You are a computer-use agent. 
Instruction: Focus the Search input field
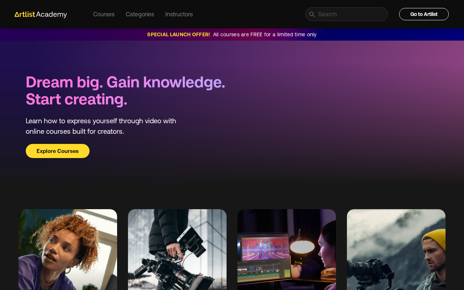click(347, 14)
